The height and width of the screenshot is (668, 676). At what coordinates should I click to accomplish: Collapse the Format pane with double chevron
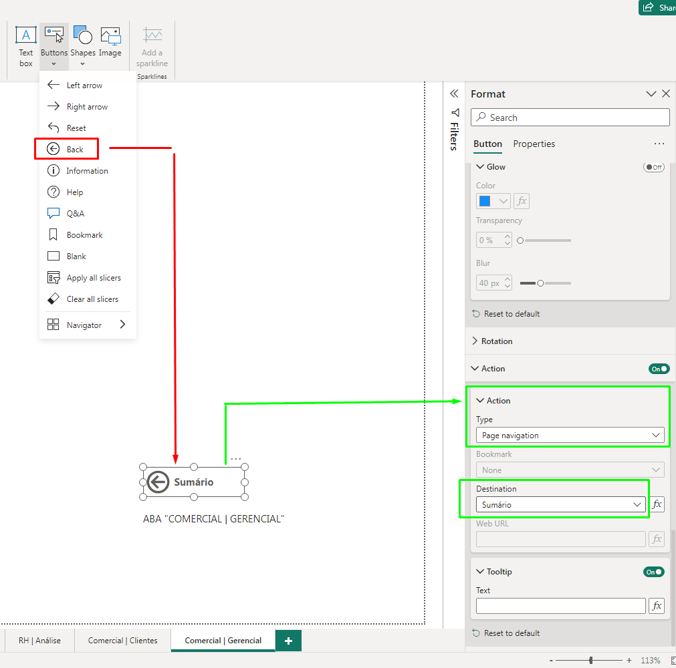point(454,94)
